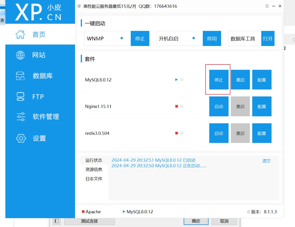The image size is (295, 227).
Task: Click the Apache status entry in footer
Action: point(91,212)
